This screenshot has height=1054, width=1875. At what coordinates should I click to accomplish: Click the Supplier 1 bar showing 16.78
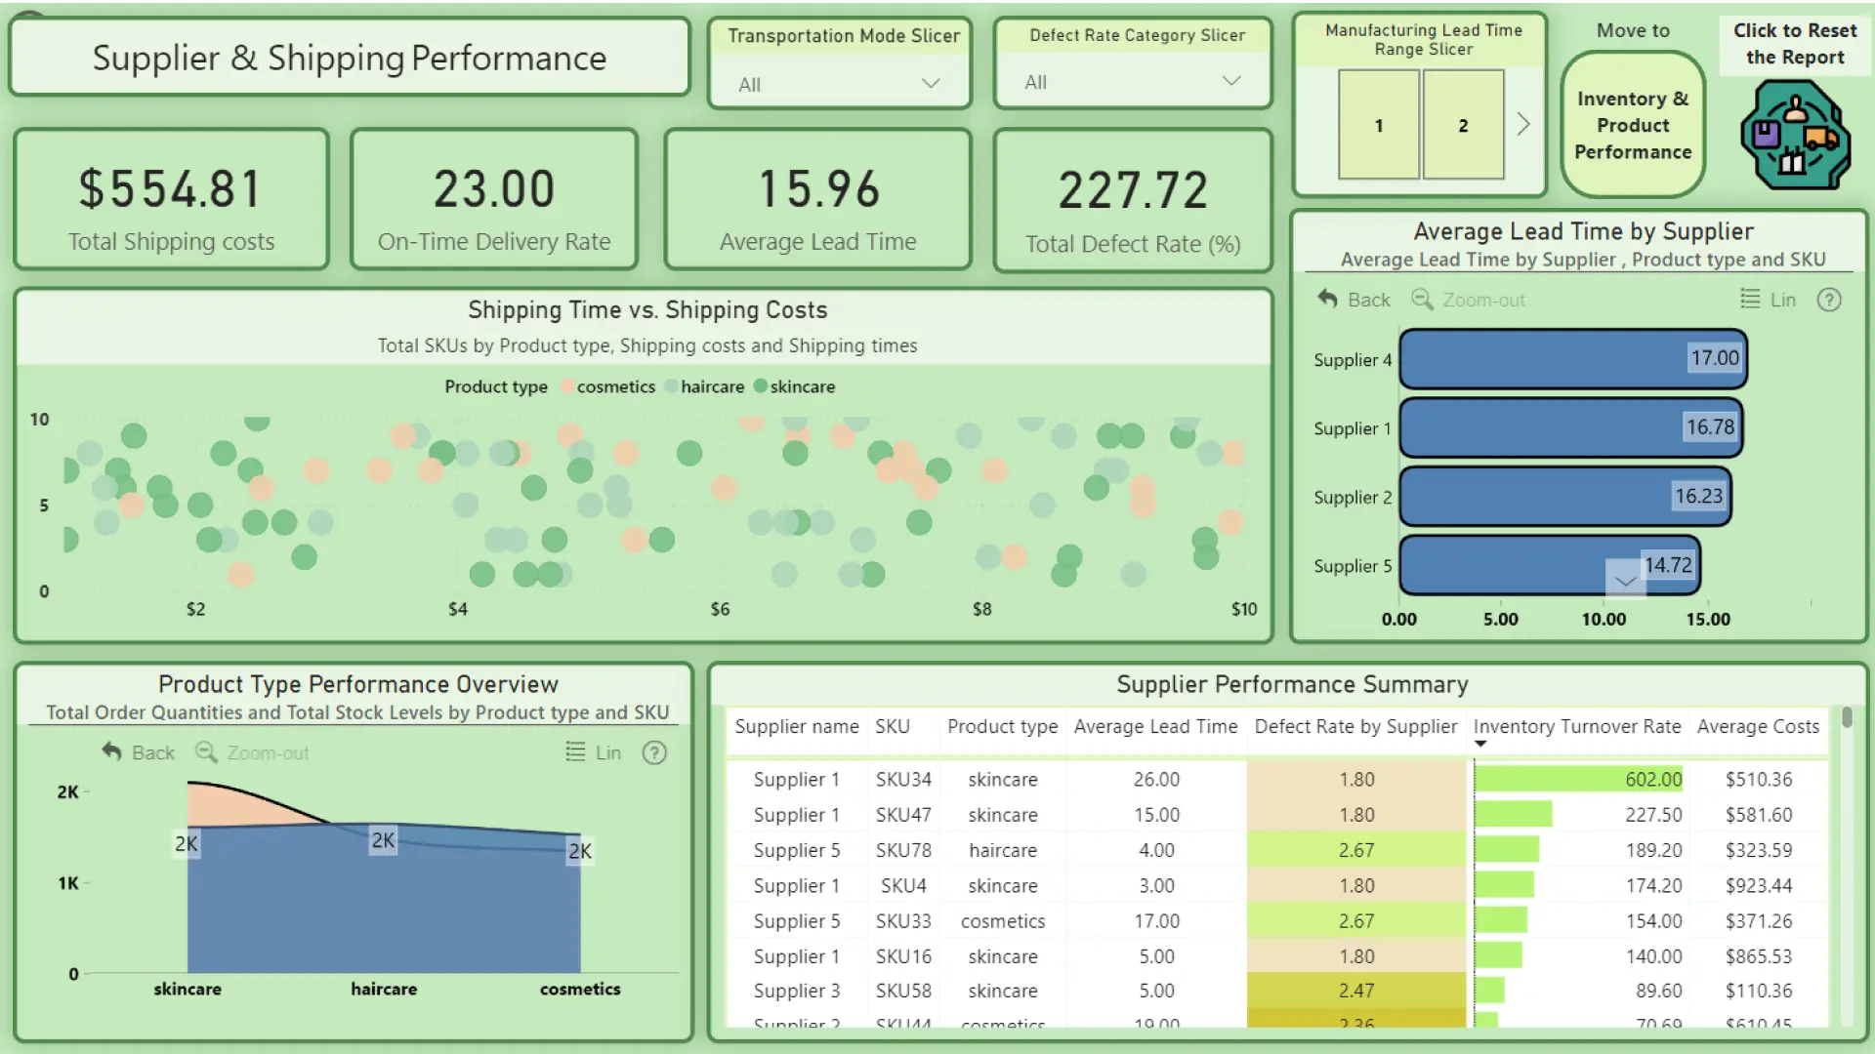tap(1571, 426)
